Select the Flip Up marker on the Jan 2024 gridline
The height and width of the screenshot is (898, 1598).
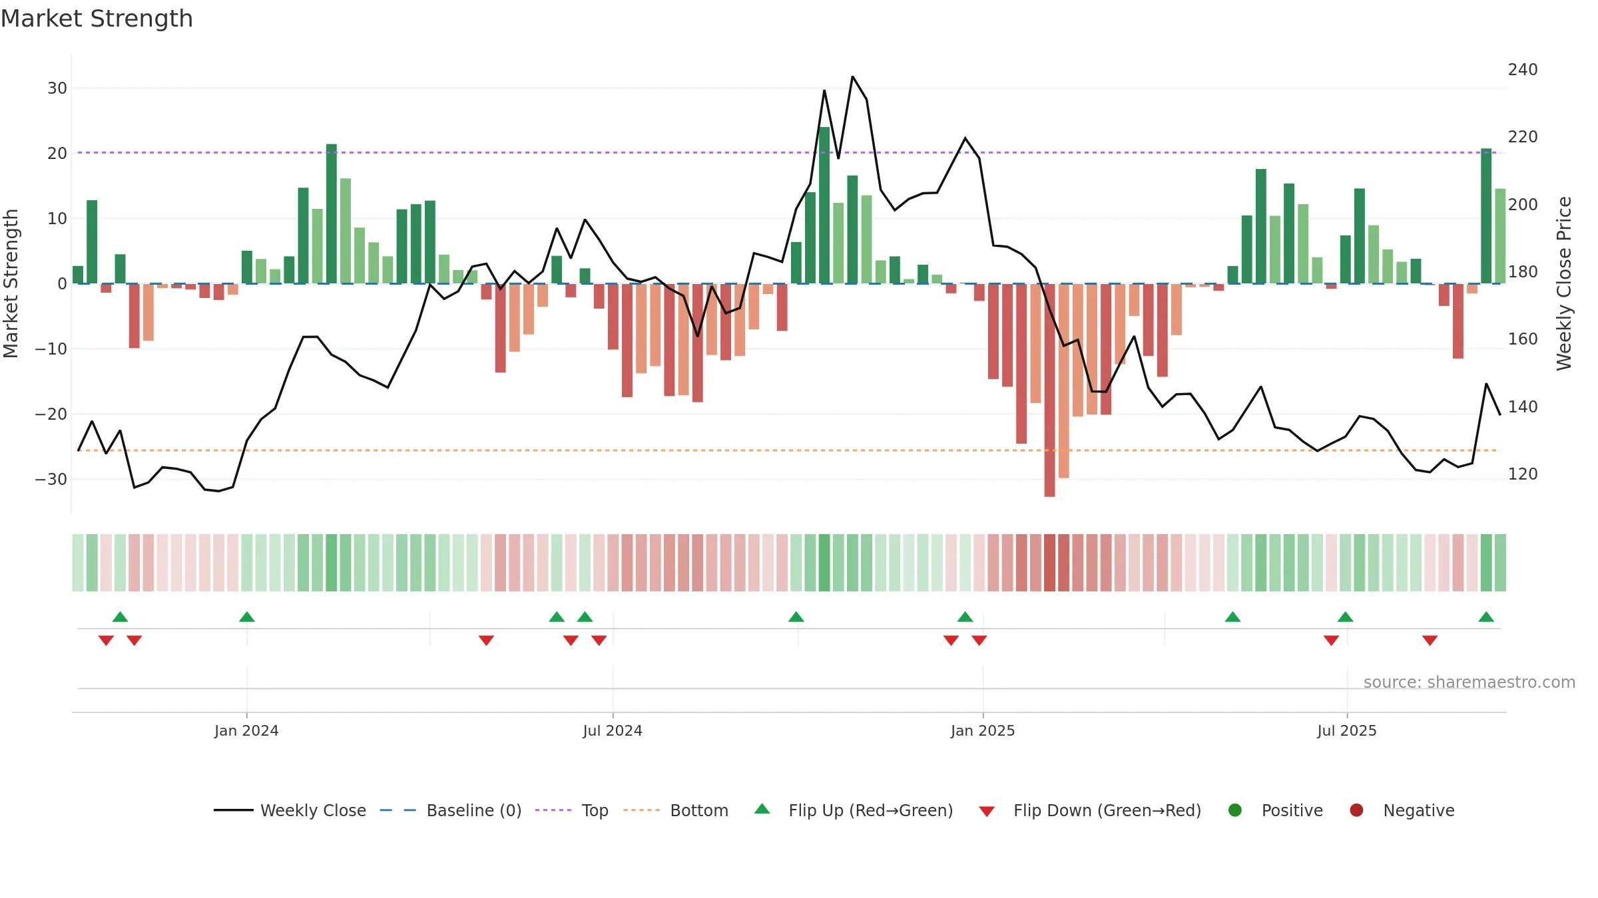[x=247, y=617]
